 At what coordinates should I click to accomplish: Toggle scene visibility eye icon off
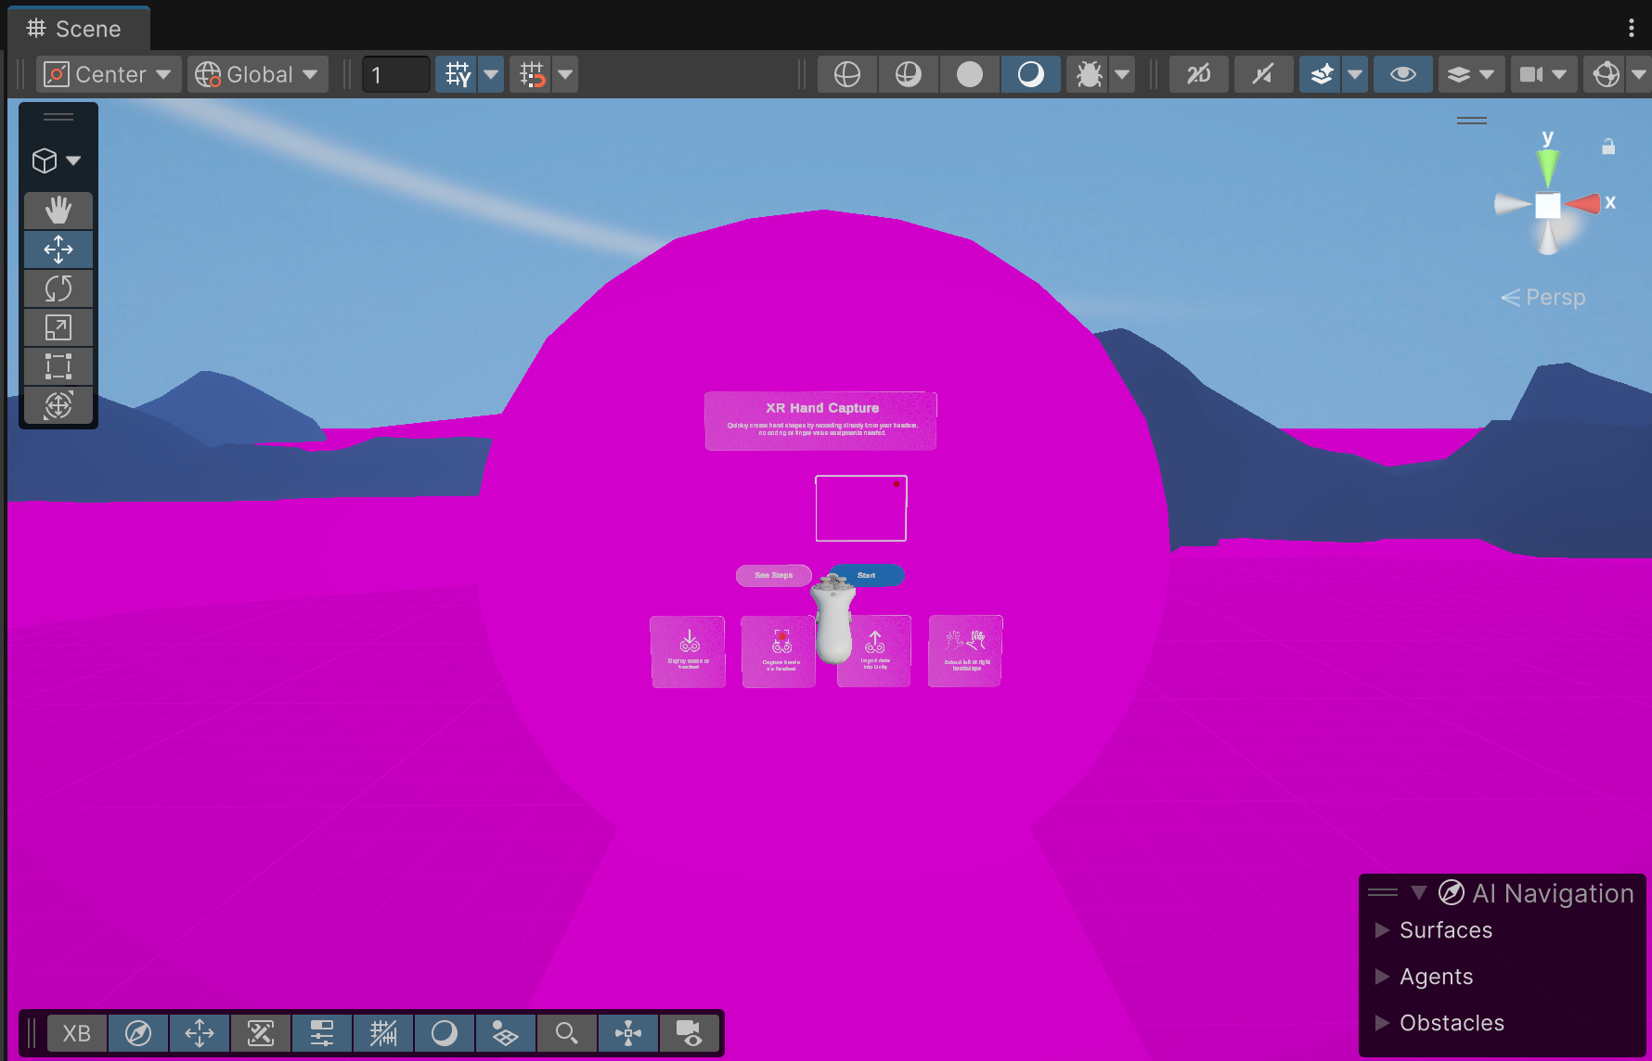click(1402, 74)
